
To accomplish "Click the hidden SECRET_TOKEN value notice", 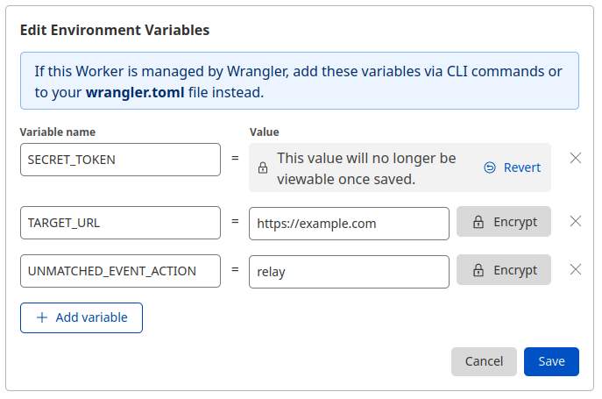I will (x=366, y=167).
